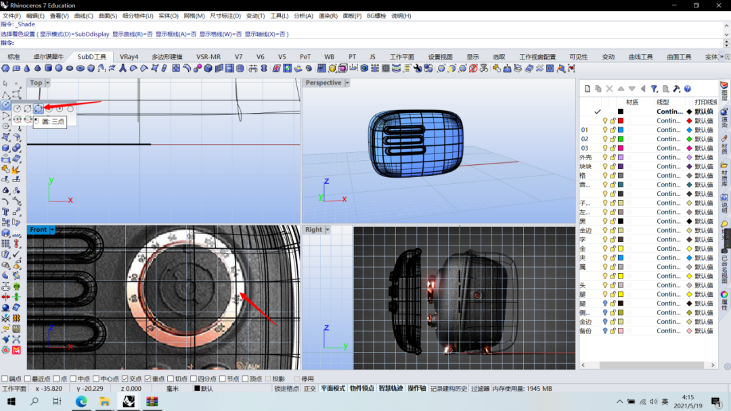This screenshot has width=731, height=411.
Task: Toggle 记录建构历史 in status bar
Action: pos(449,389)
